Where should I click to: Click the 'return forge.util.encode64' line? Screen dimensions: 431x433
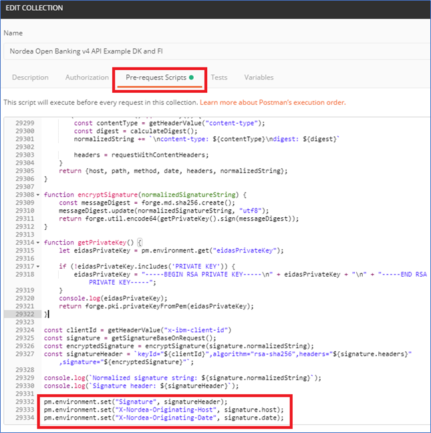[178, 219]
